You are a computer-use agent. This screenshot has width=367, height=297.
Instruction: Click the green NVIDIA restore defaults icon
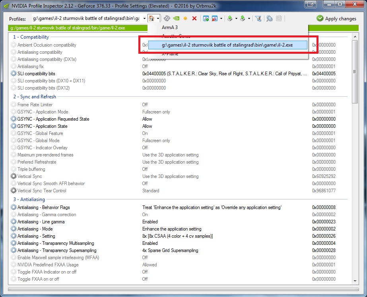(x=176, y=18)
